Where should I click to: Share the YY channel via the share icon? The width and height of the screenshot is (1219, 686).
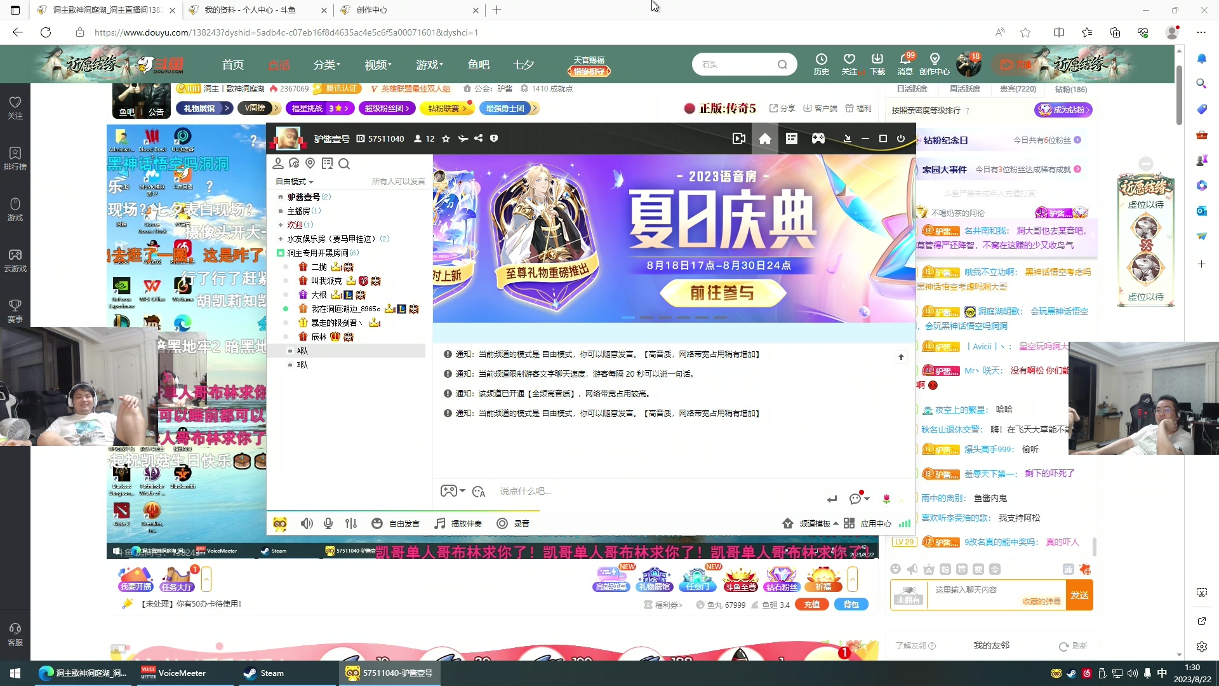tap(479, 138)
